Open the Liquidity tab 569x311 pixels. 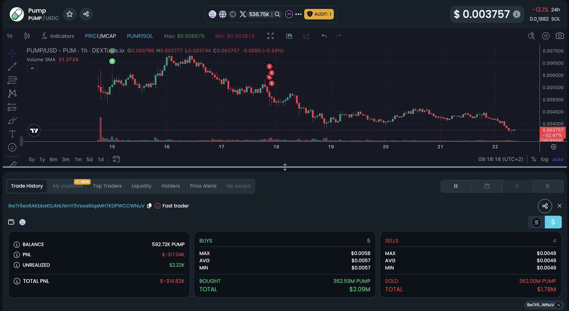(x=141, y=186)
